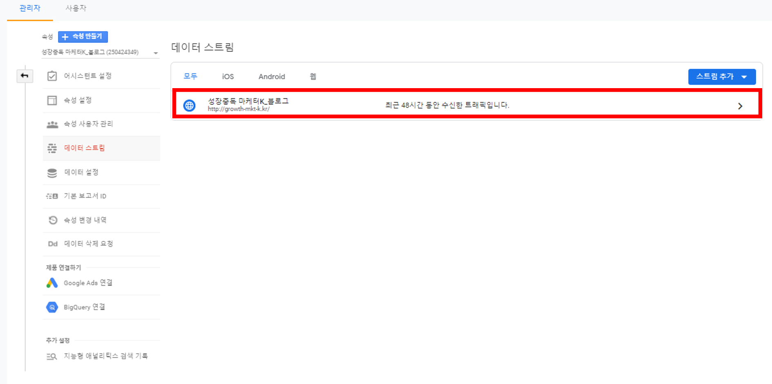This screenshot has width=772, height=384.
Task: Click the Dd data deletion icon
Action: tap(53, 244)
